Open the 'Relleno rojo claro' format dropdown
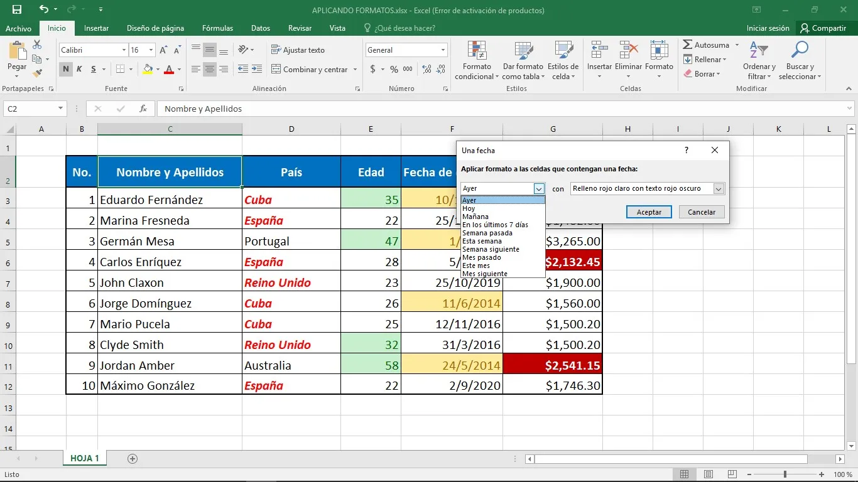The width and height of the screenshot is (858, 482). (x=719, y=188)
